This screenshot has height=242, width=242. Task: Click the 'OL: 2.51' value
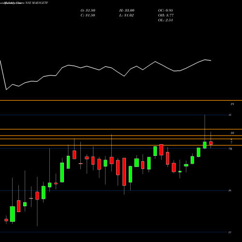[x=166, y=20]
